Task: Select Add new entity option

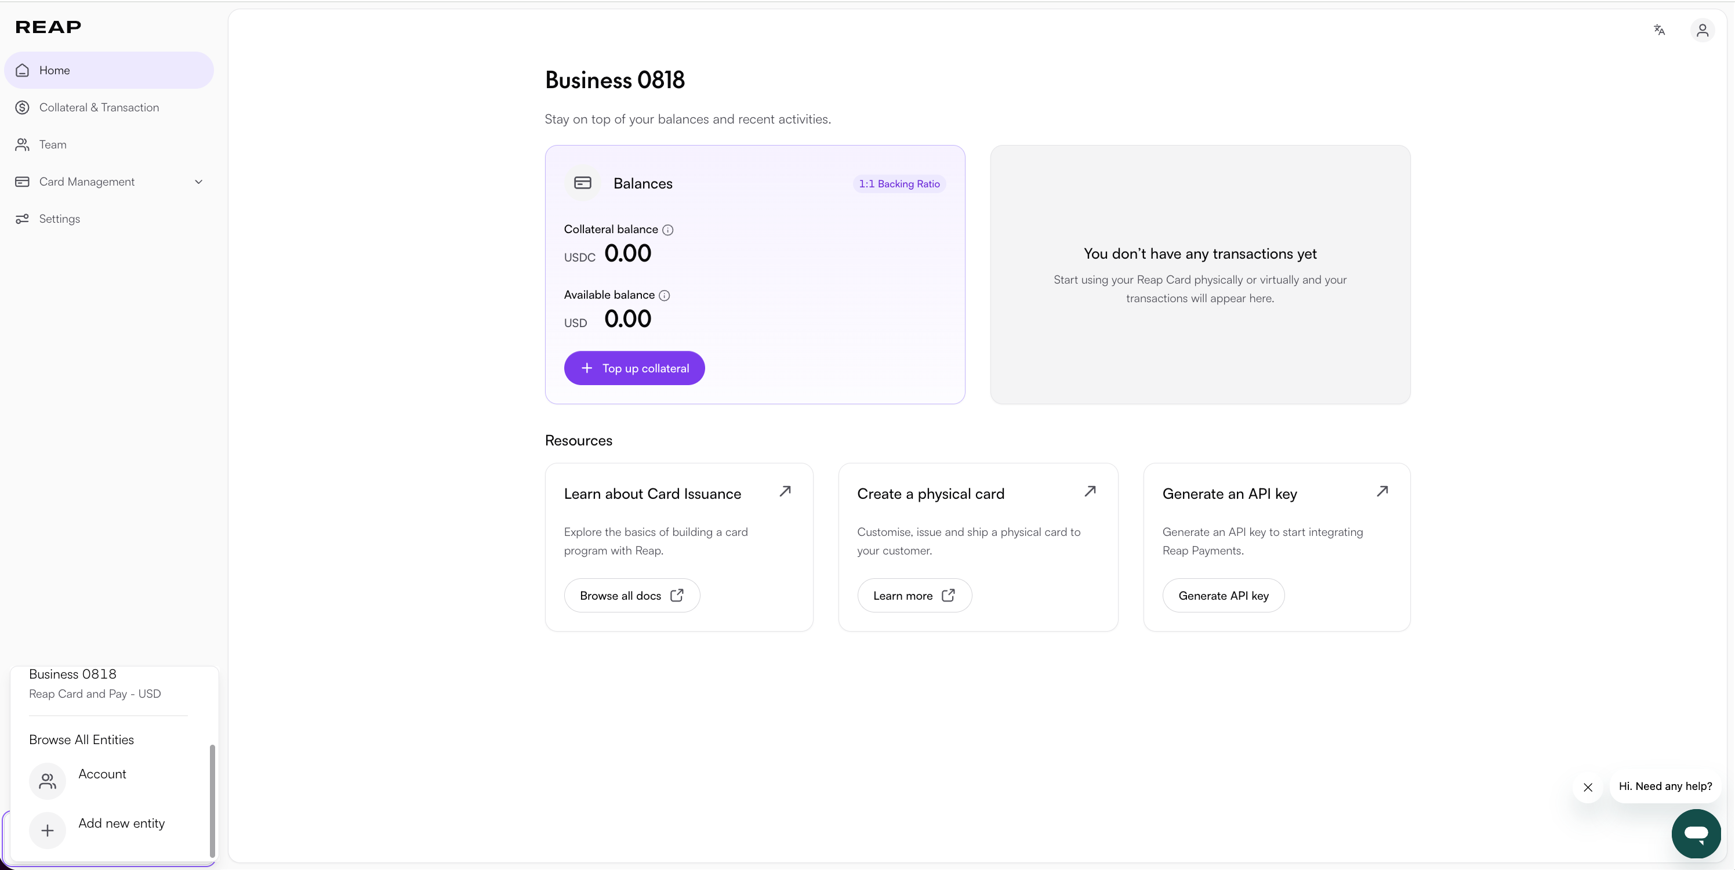Action: (x=108, y=830)
